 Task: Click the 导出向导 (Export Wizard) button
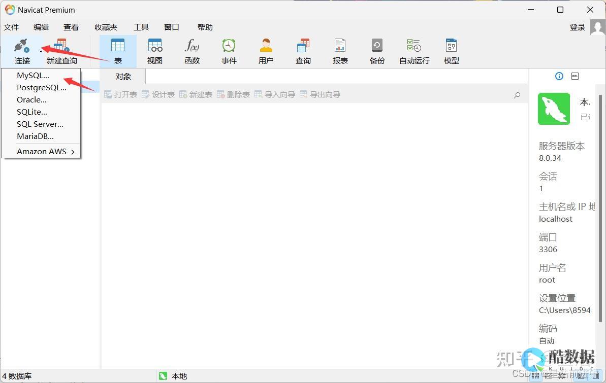click(x=320, y=94)
